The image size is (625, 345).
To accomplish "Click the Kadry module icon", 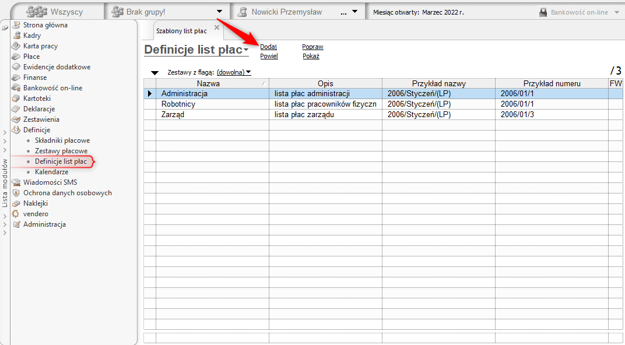I will click(16, 36).
